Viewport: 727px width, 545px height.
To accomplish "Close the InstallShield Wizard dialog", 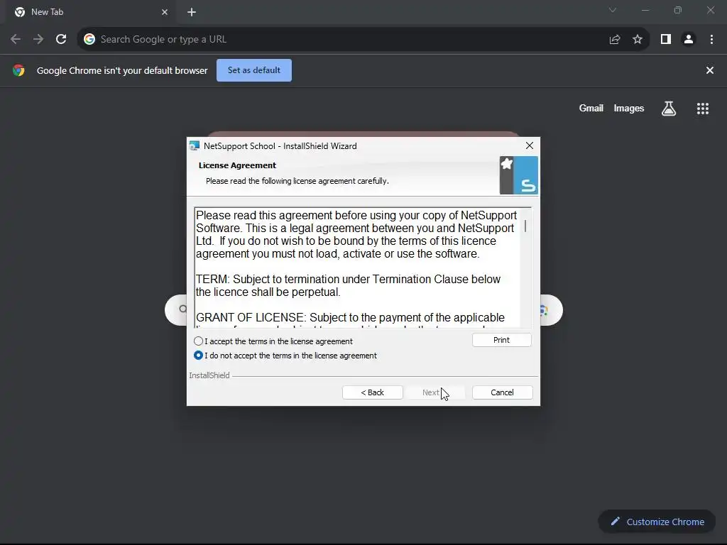I will point(530,145).
